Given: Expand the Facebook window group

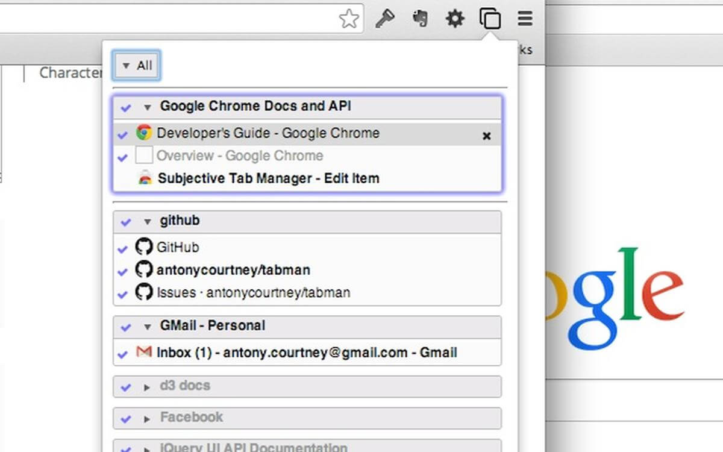Looking at the screenshot, I should click(x=147, y=418).
